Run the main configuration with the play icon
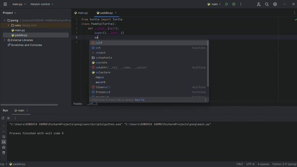Viewport: 297px width, 167px height. 226,4
